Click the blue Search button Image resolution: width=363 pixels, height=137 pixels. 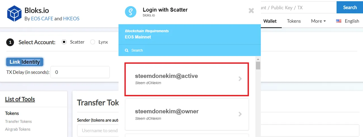click(350, 7)
